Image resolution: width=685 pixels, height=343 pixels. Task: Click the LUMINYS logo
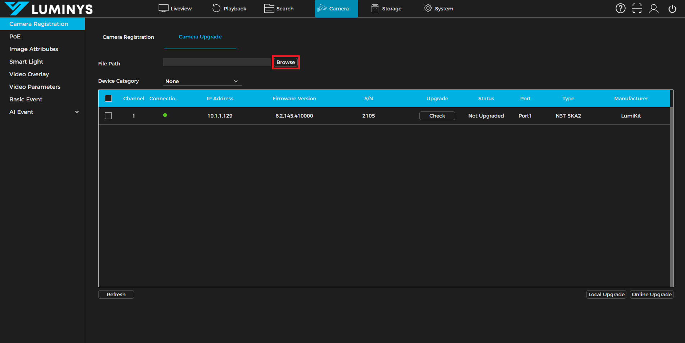point(49,9)
